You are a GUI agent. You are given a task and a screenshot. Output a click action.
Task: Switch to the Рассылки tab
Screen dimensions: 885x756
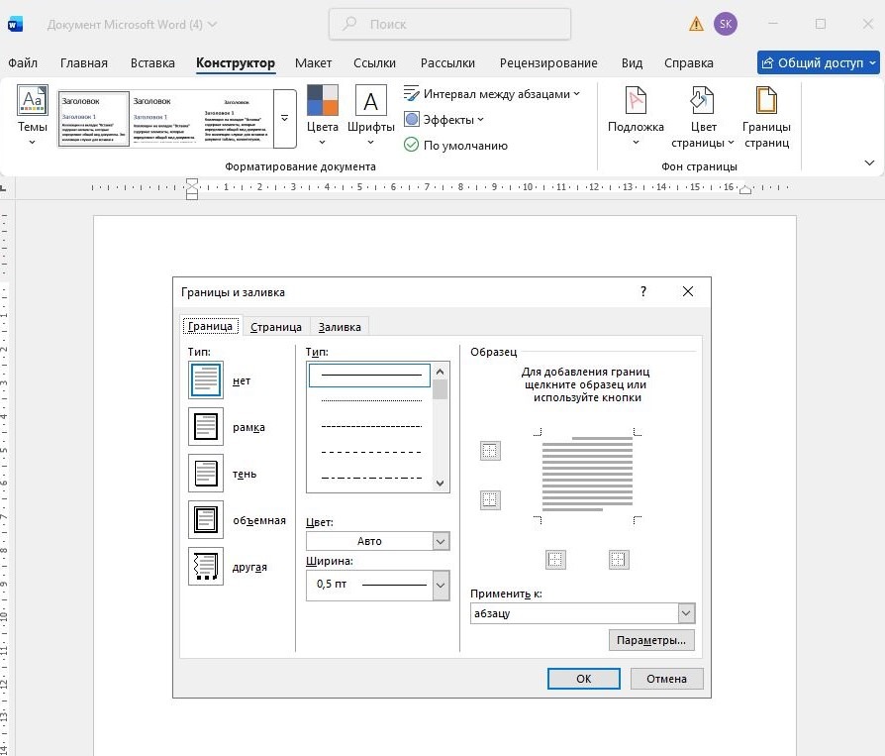[447, 62]
